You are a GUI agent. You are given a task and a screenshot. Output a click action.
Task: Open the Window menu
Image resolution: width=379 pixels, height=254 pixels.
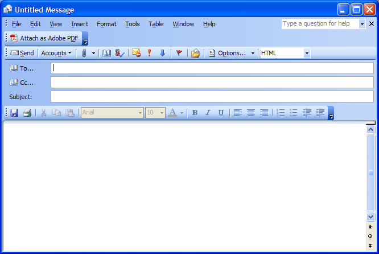point(183,24)
